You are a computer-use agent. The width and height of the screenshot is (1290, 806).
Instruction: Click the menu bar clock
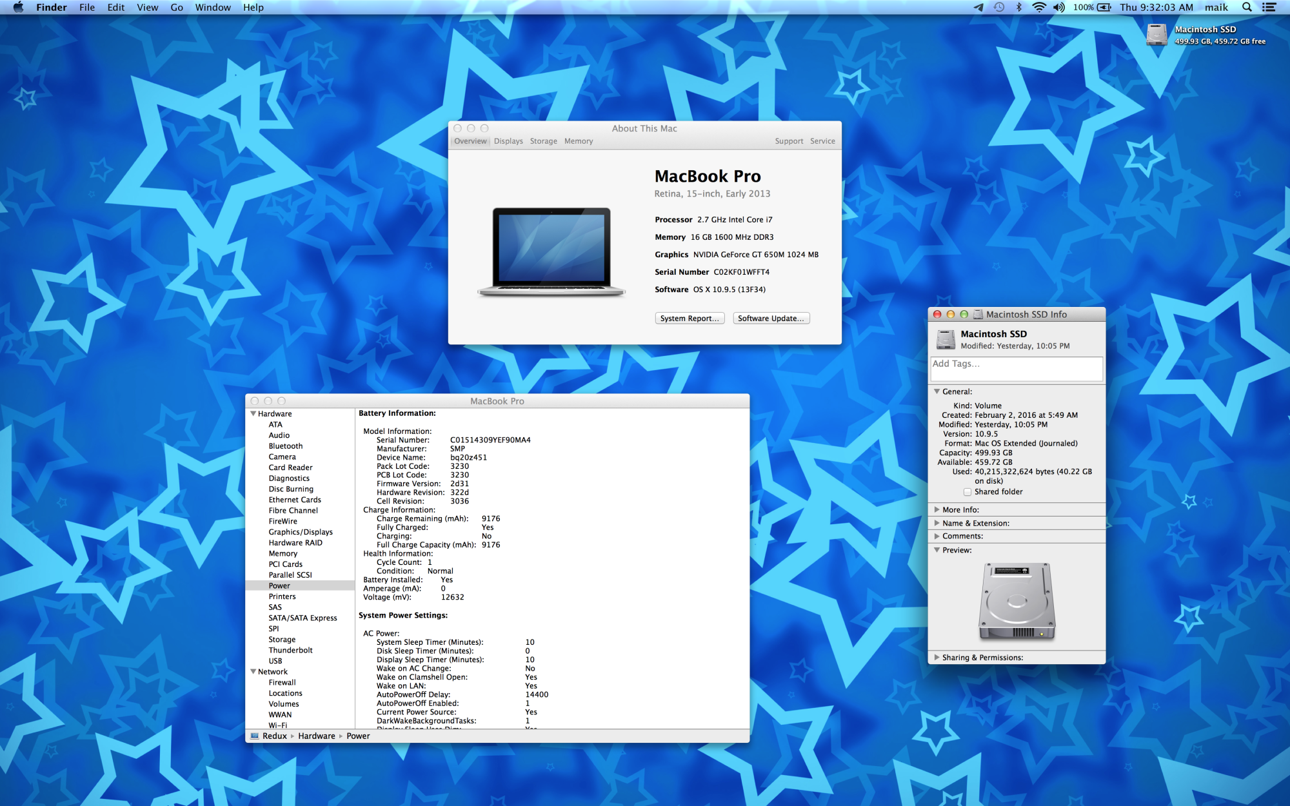point(1156,7)
